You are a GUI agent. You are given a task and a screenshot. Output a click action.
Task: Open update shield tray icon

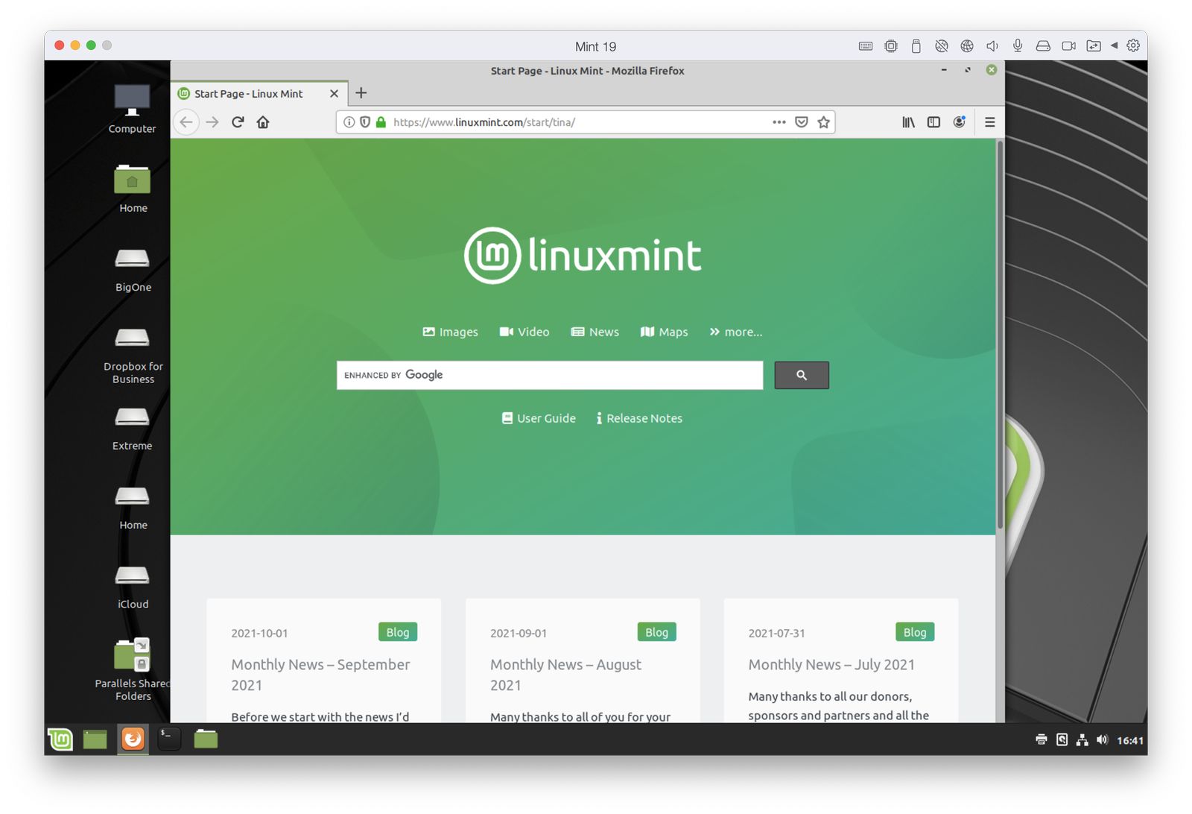click(x=1062, y=739)
